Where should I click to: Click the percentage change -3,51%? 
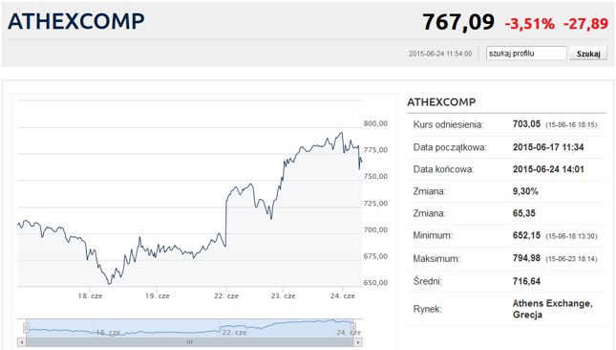530,24
